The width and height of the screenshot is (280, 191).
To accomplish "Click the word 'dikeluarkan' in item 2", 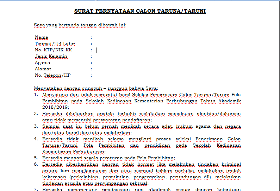I will 80,114.
